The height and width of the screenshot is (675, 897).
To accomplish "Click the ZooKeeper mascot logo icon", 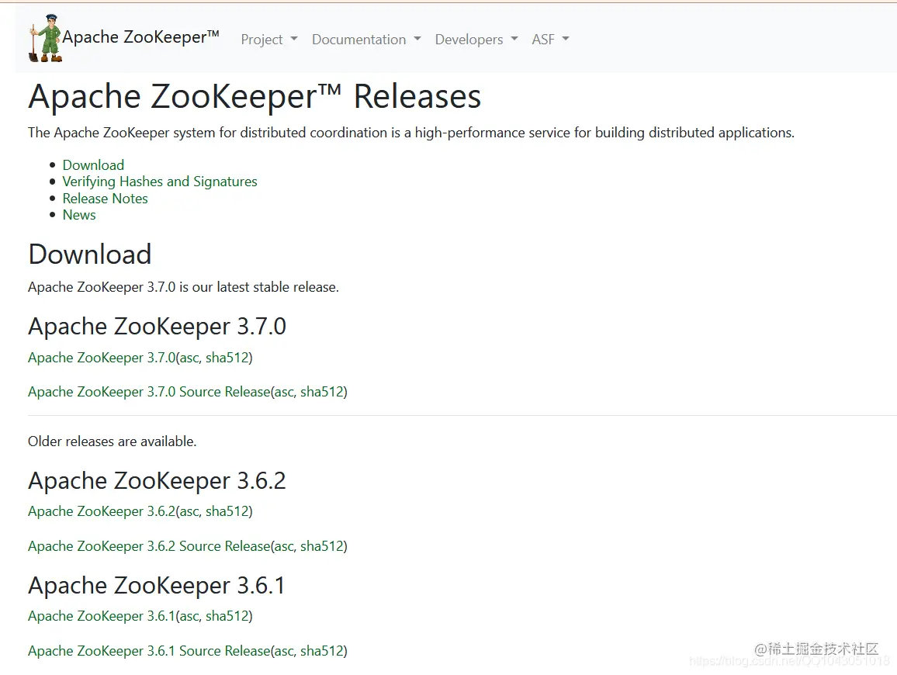I will (x=45, y=38).
